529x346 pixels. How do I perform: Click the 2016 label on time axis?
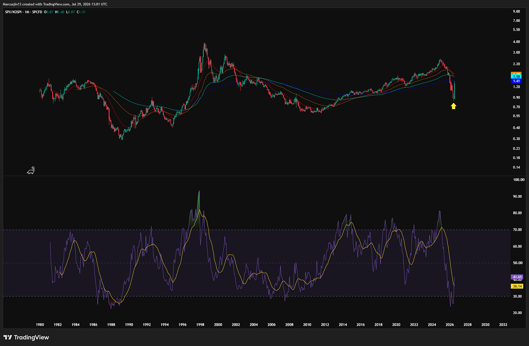pos(360,325)
